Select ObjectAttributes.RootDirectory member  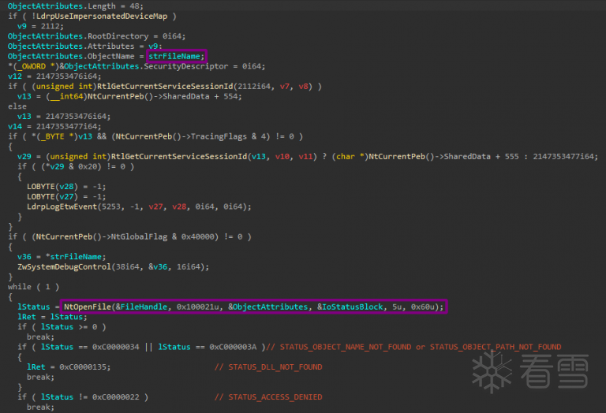coord(78,36)
